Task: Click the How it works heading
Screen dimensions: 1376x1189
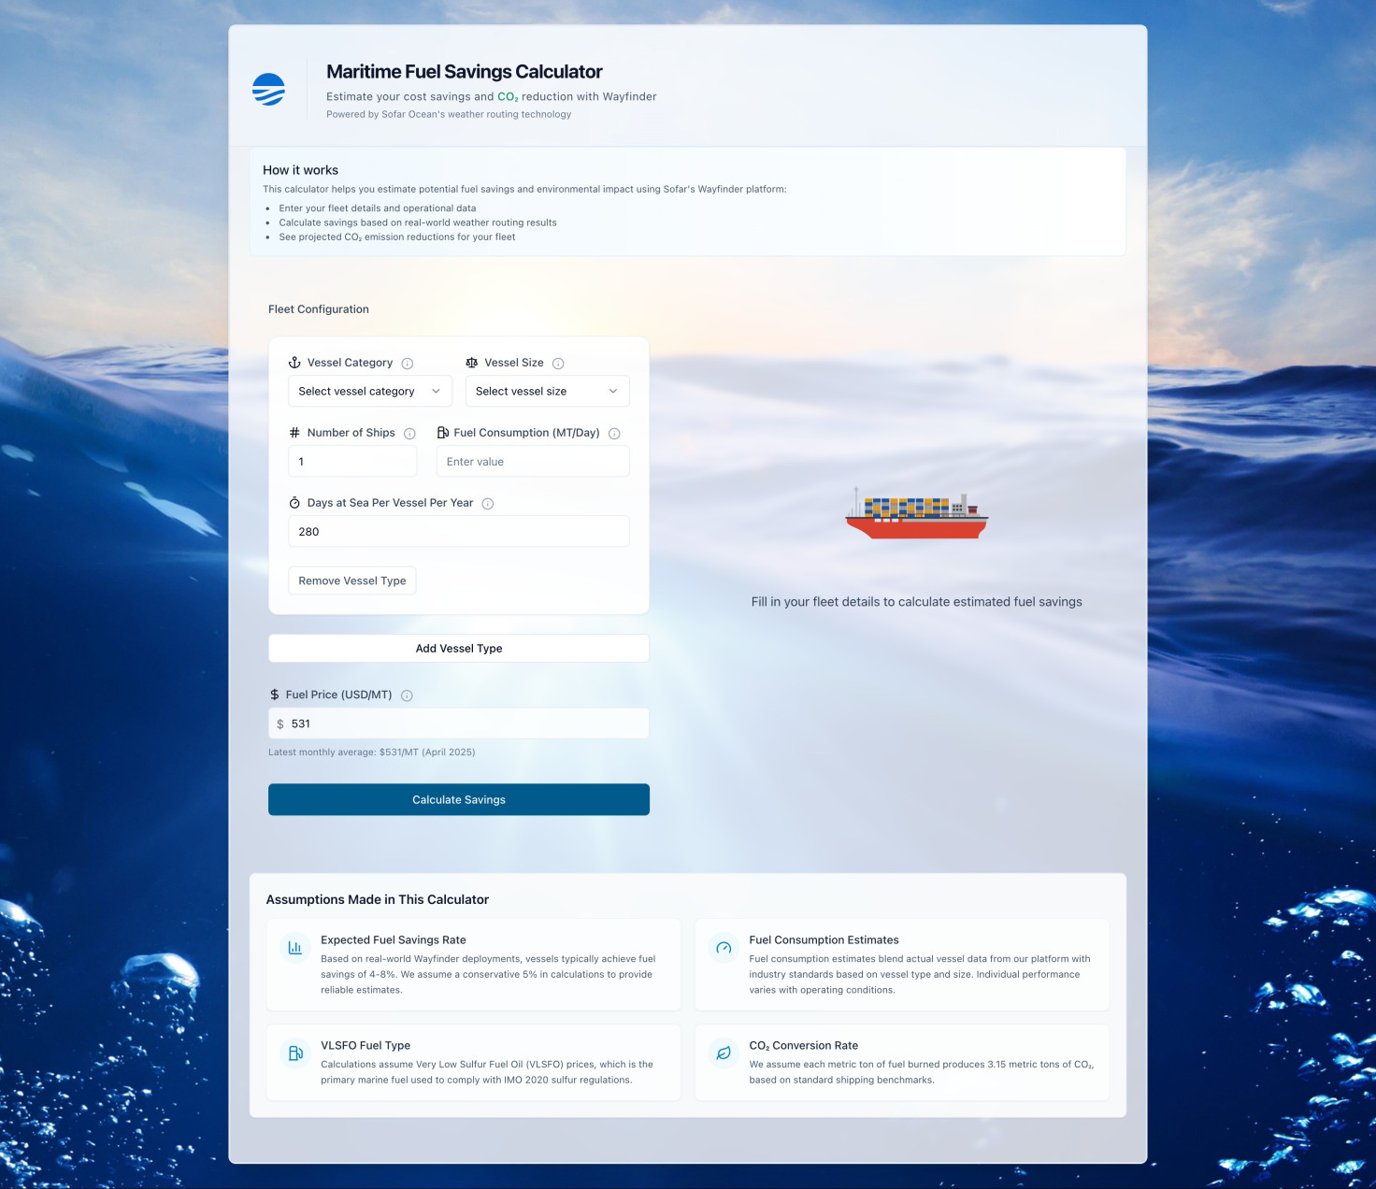Action: coord(301,170)
